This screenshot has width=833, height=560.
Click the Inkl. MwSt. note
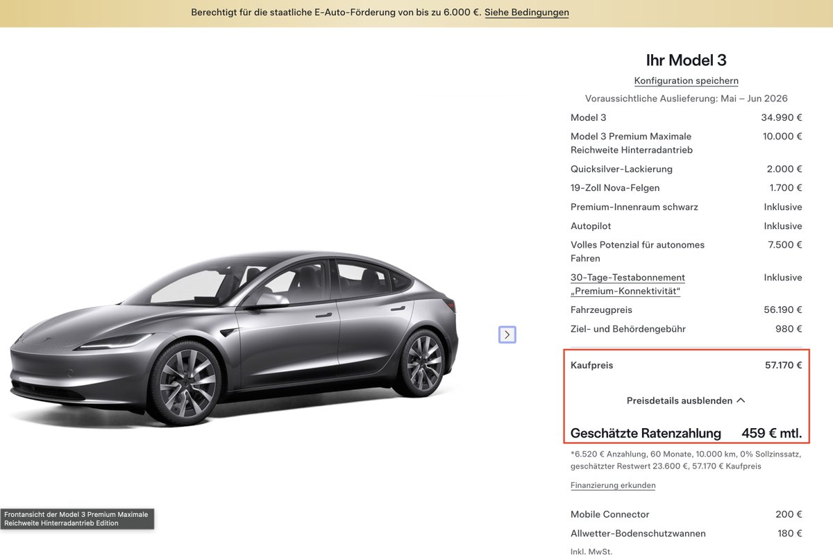591,552
